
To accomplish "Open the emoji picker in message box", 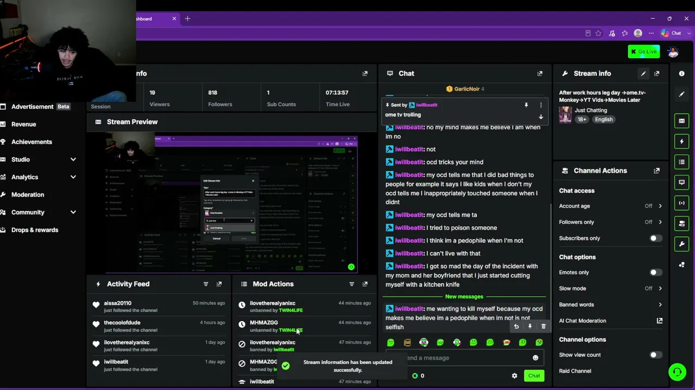I will point(535,358).
